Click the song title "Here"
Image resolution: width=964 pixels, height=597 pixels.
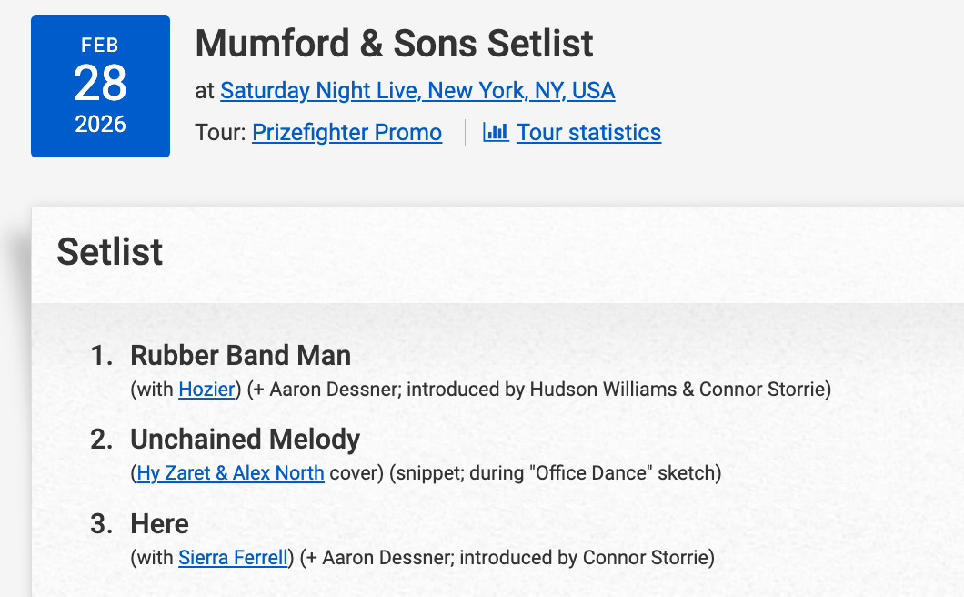point(159,523)
